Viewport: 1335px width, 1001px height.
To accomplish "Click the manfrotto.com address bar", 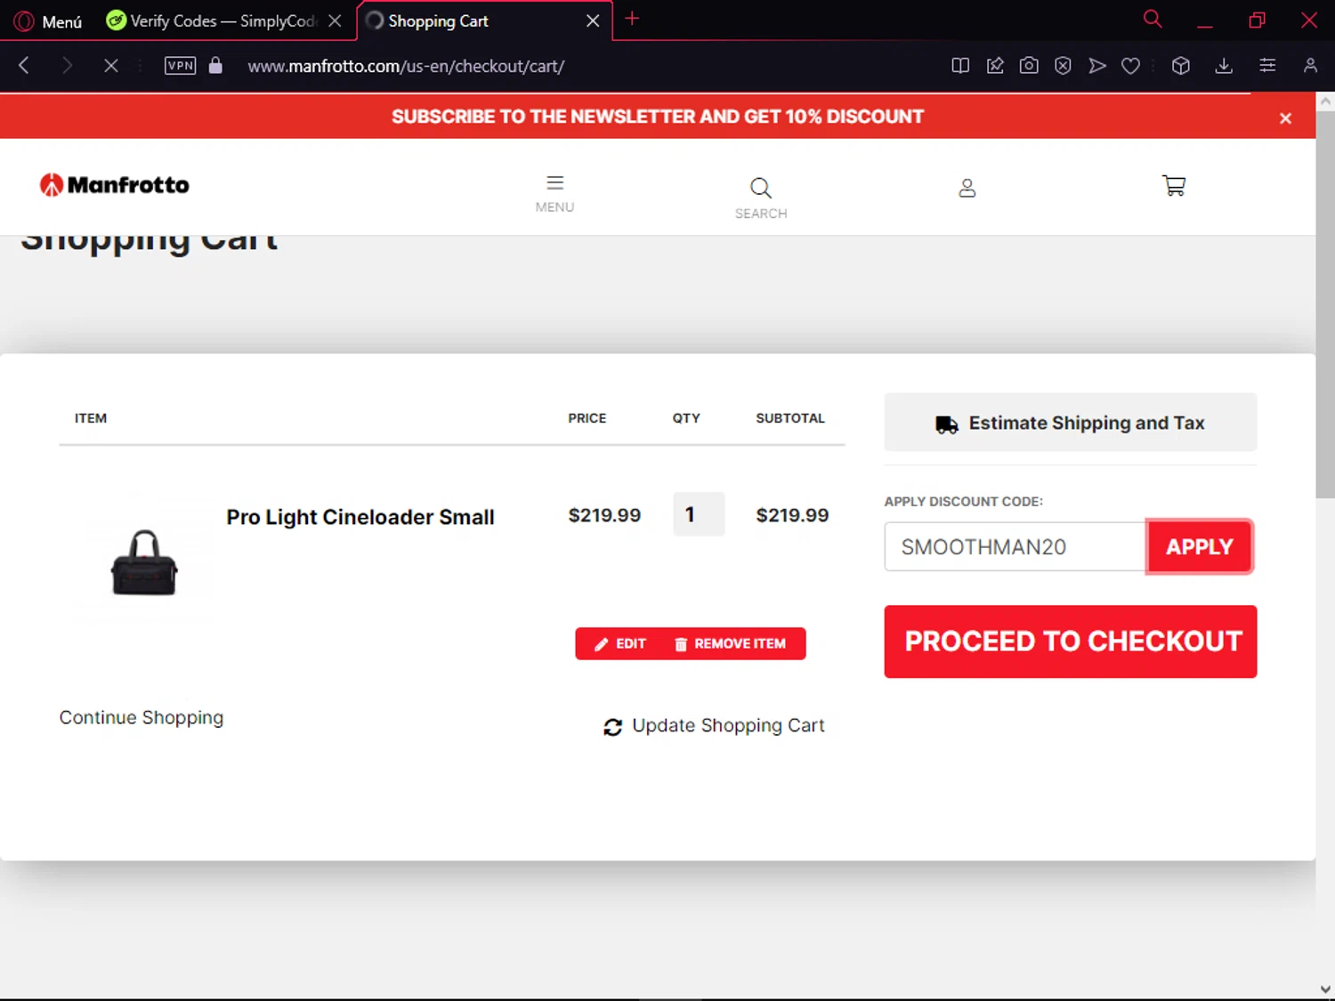I will tap(406, 66).
